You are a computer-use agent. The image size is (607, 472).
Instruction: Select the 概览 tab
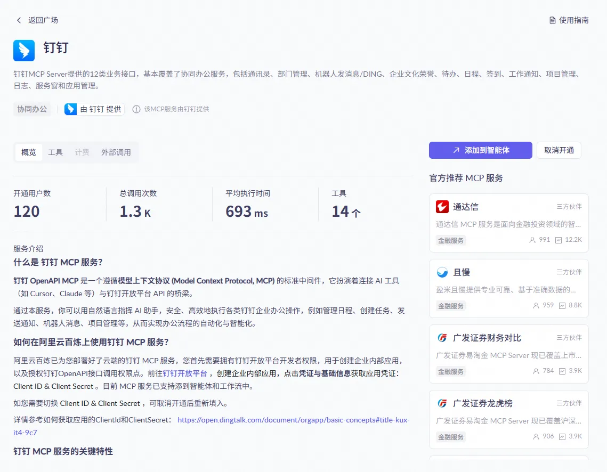(x=29, y=152)
